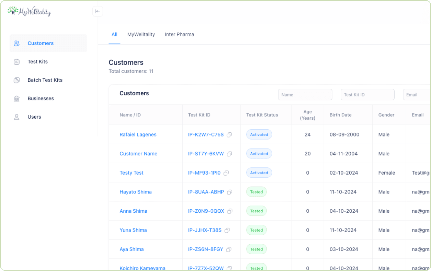
Task: Open customer named Customer Name
Action: pos(138,154)
